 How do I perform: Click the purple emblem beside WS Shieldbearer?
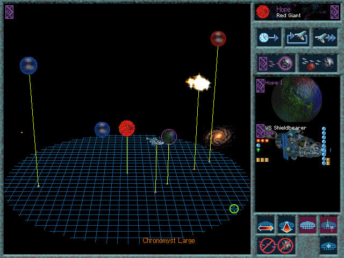click(x=260, y=131)
